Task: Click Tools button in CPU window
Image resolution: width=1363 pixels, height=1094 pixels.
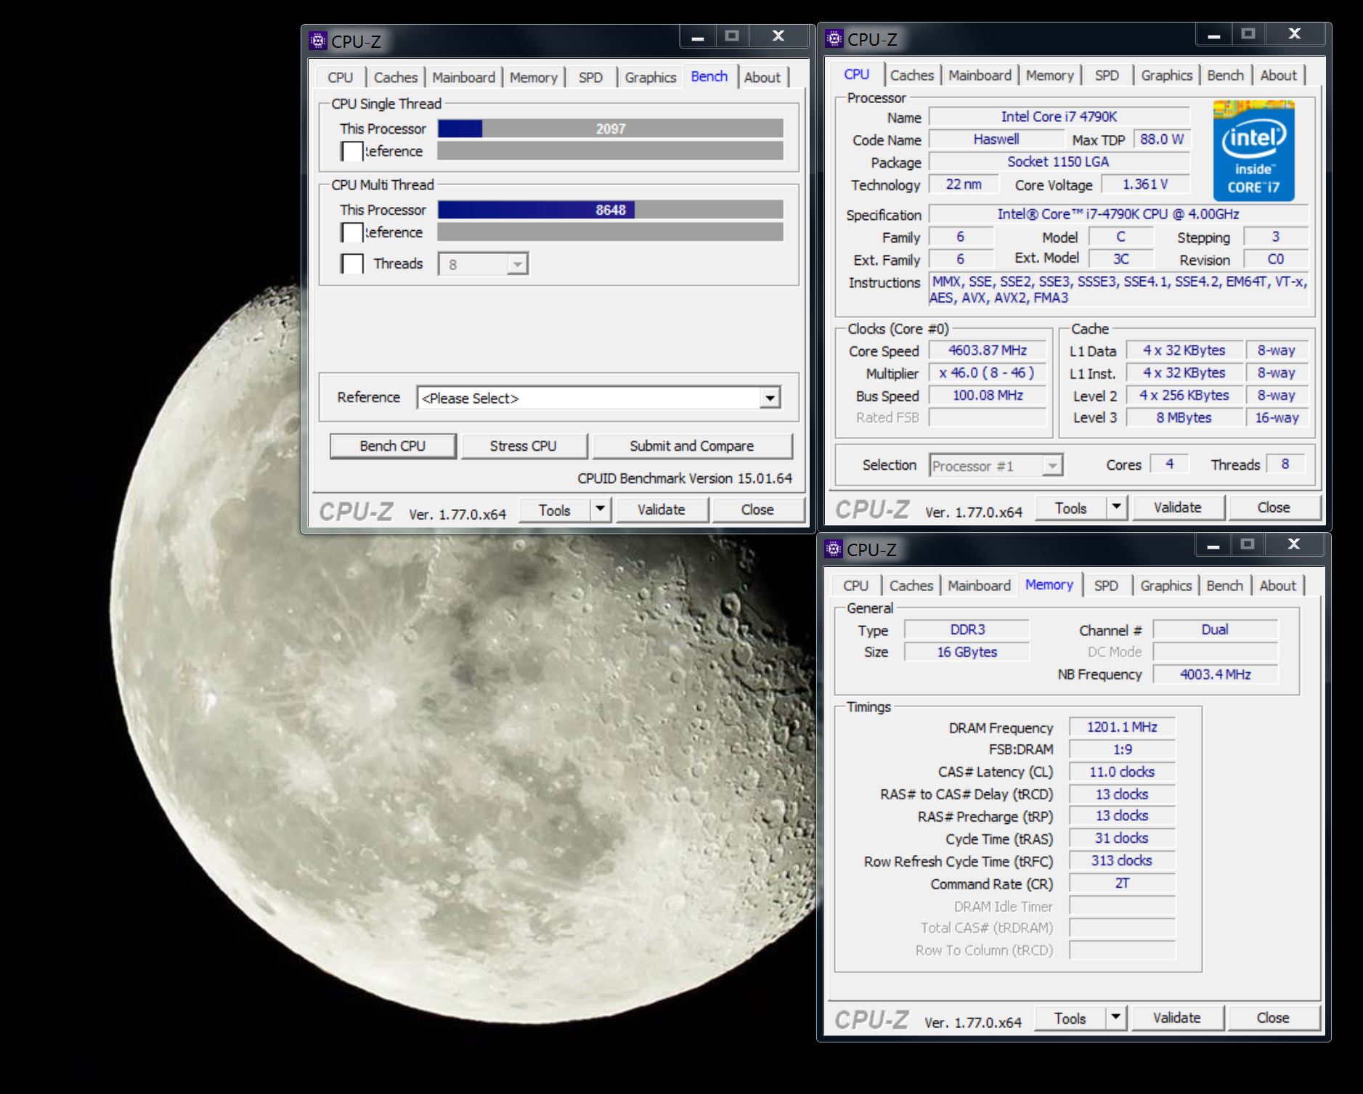Action: click(1071, 507)
